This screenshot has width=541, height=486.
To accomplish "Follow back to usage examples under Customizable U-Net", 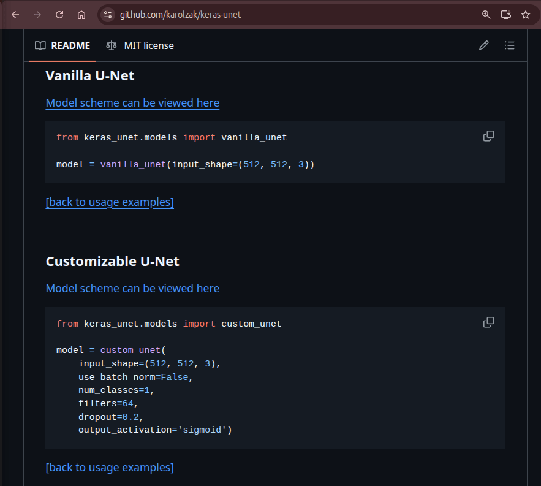I will pyautogui.click(x=110, y=468).
